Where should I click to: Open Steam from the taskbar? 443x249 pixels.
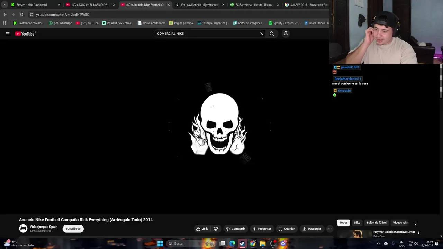coord(242,243)
